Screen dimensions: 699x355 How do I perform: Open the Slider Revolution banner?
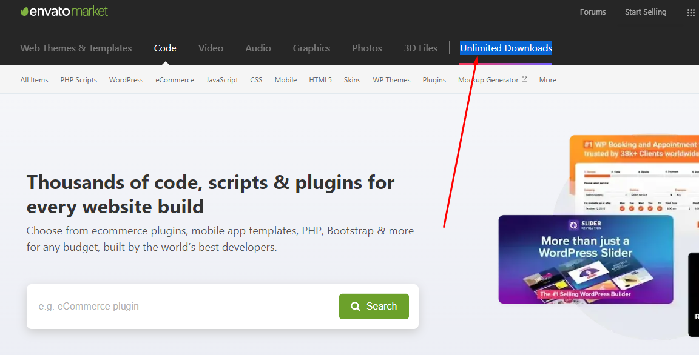click(586, 259)
